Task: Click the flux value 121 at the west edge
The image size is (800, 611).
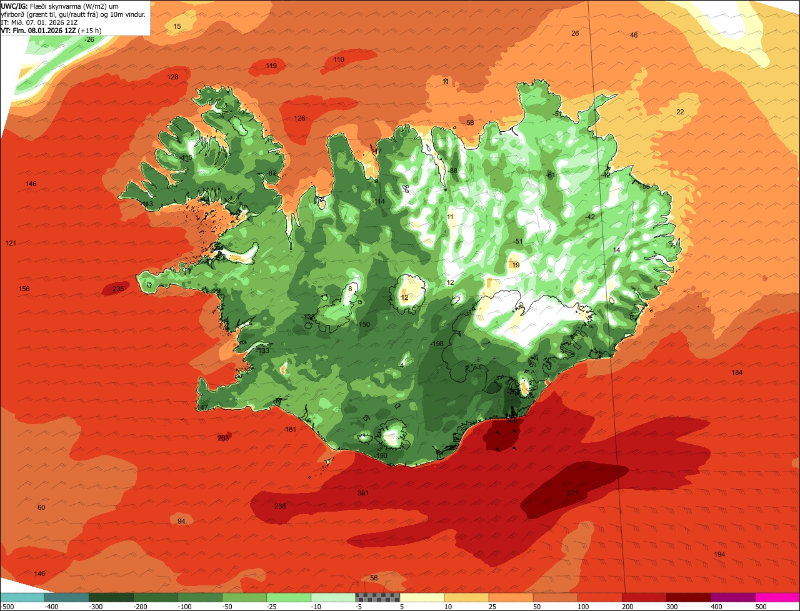Action: 11,242
